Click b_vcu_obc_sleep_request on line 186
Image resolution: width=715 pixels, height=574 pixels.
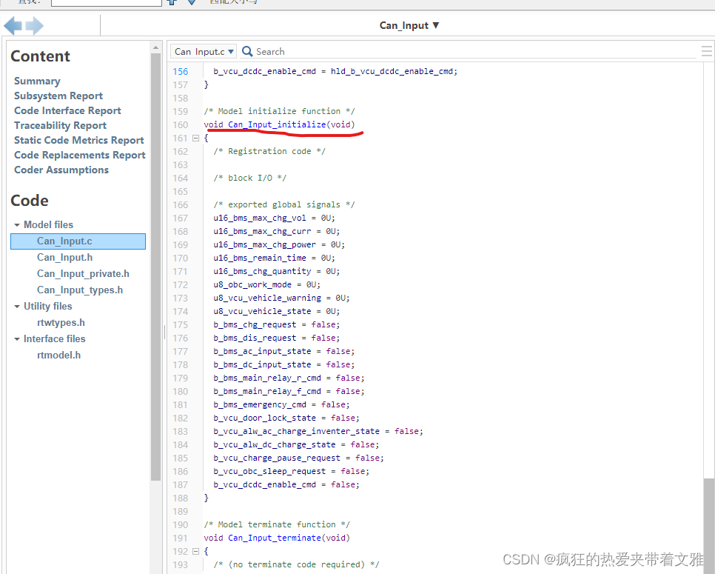[x=269, y=471]
